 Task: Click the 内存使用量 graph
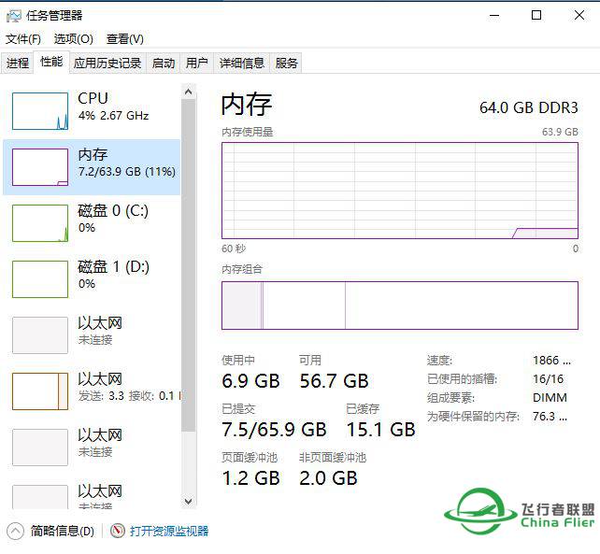[400, 191]
